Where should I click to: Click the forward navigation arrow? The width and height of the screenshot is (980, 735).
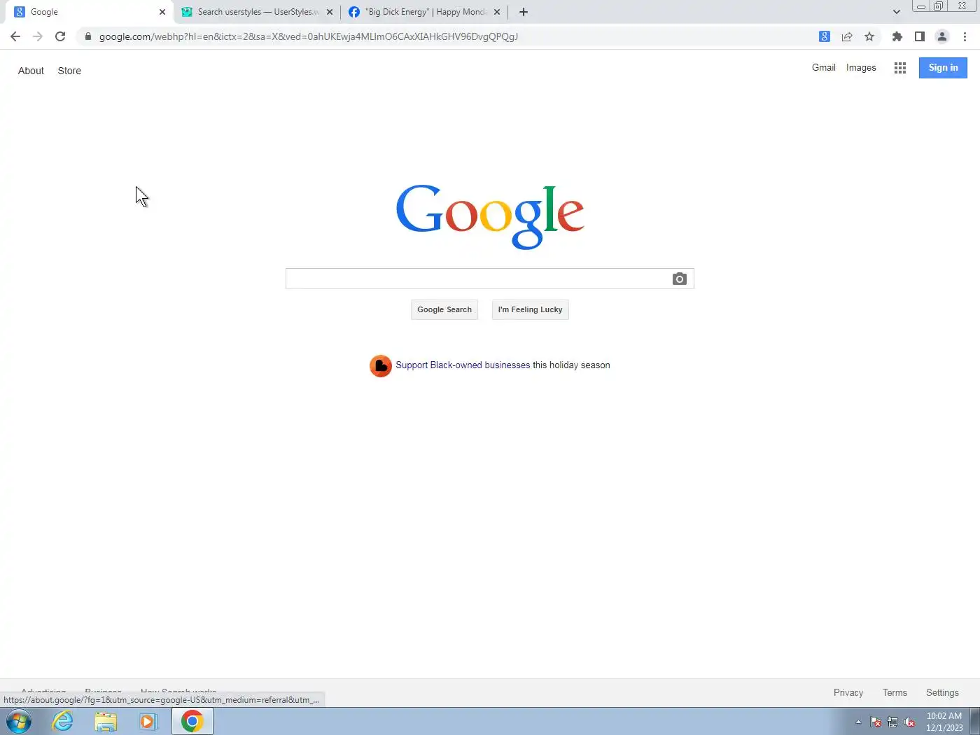38,36
